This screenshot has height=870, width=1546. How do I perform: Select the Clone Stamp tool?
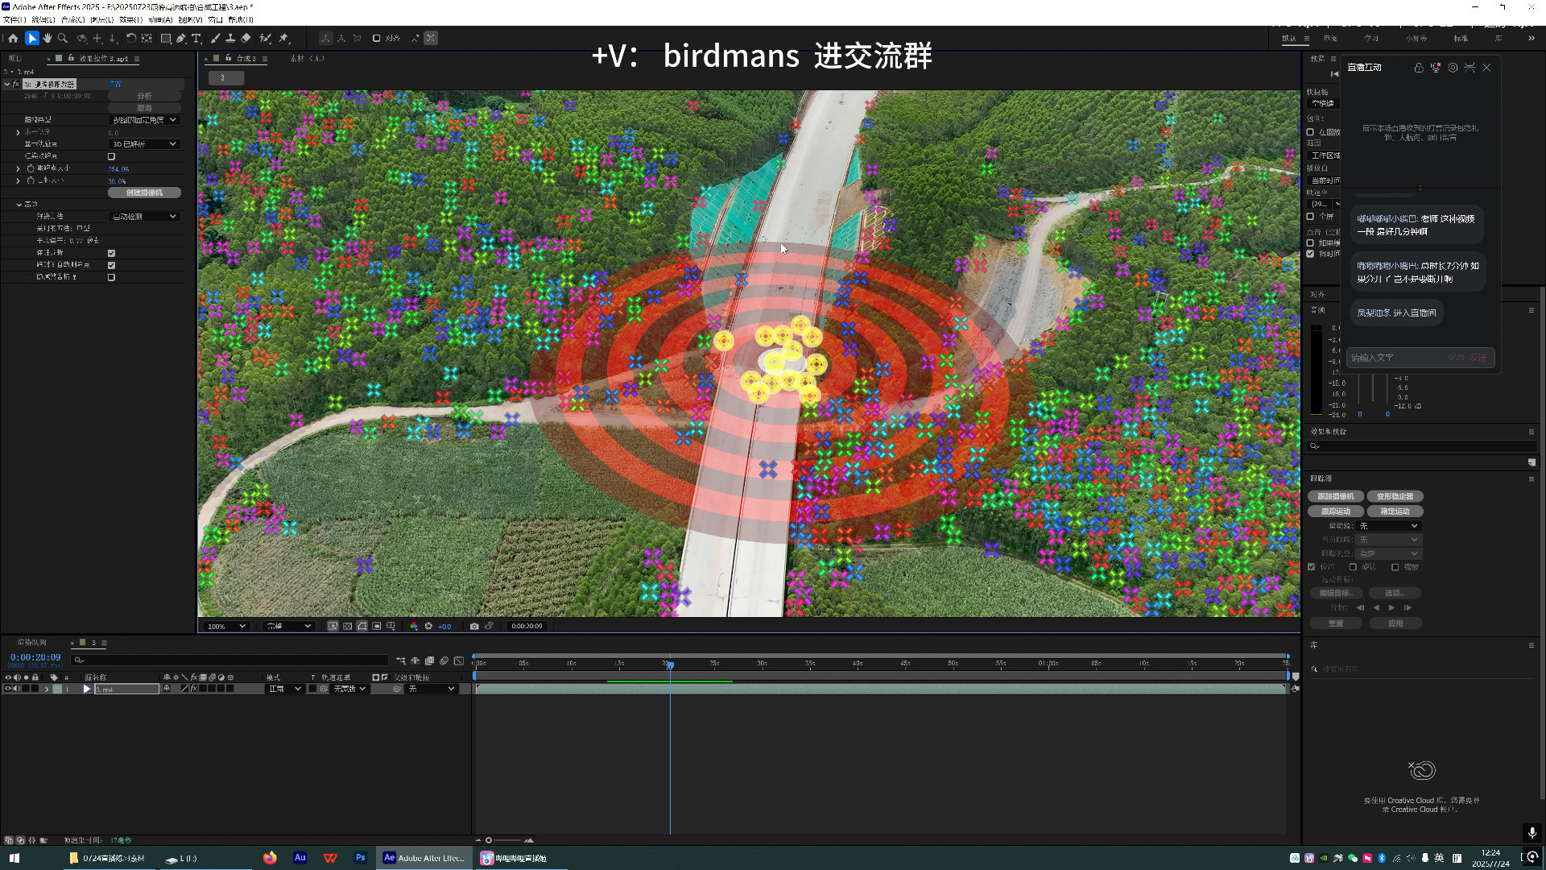(230, 38)
